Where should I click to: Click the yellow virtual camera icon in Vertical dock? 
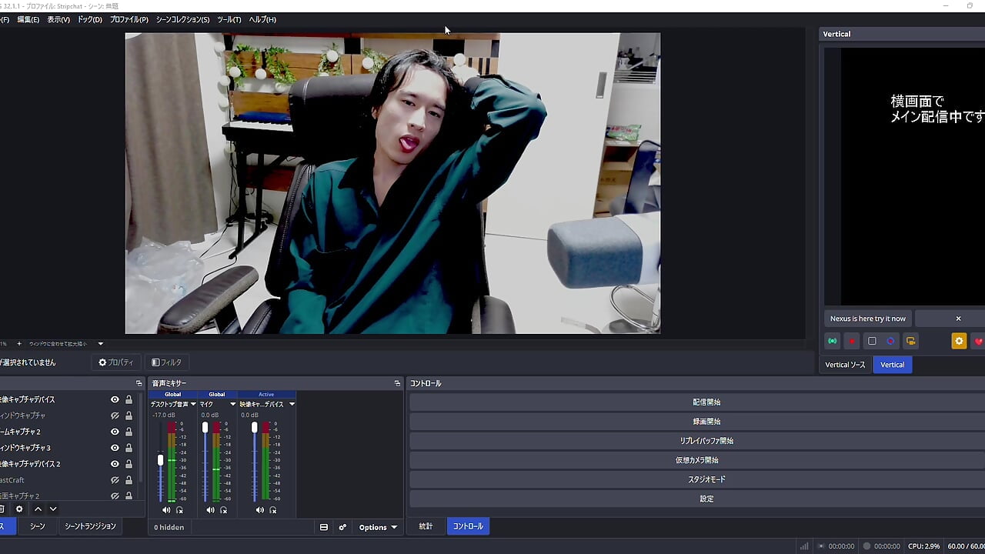tap(910, 341)
